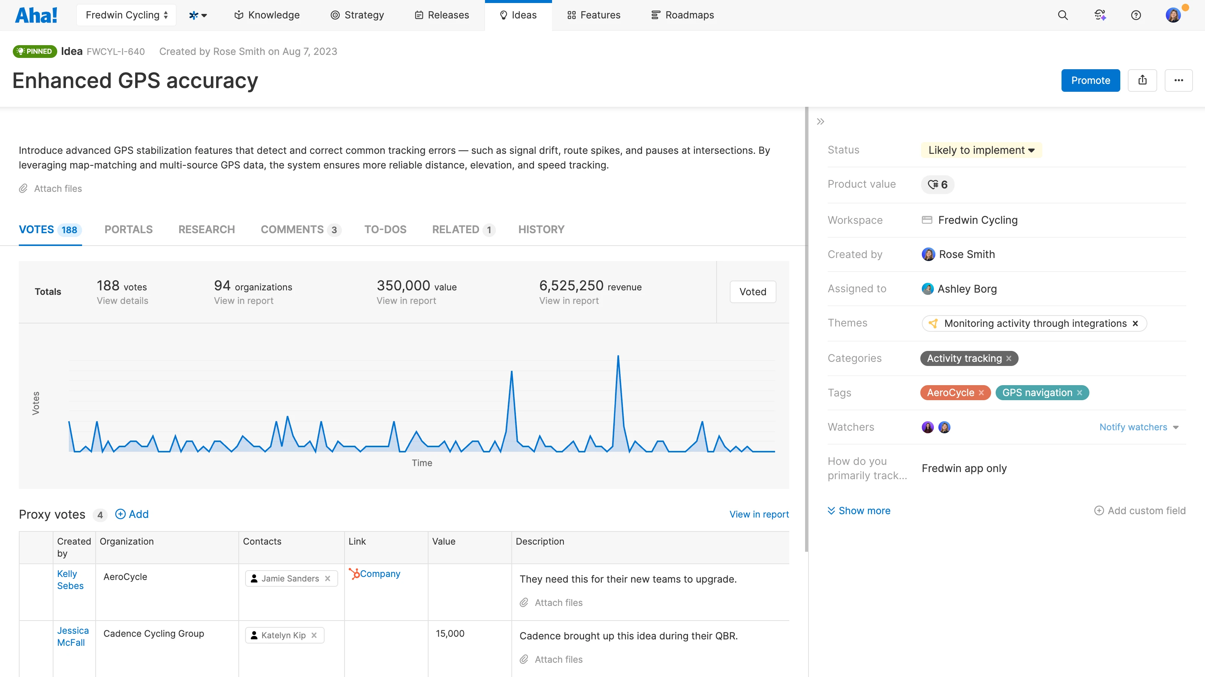Click Ashley Borg avatar in Assigned to

927,289
